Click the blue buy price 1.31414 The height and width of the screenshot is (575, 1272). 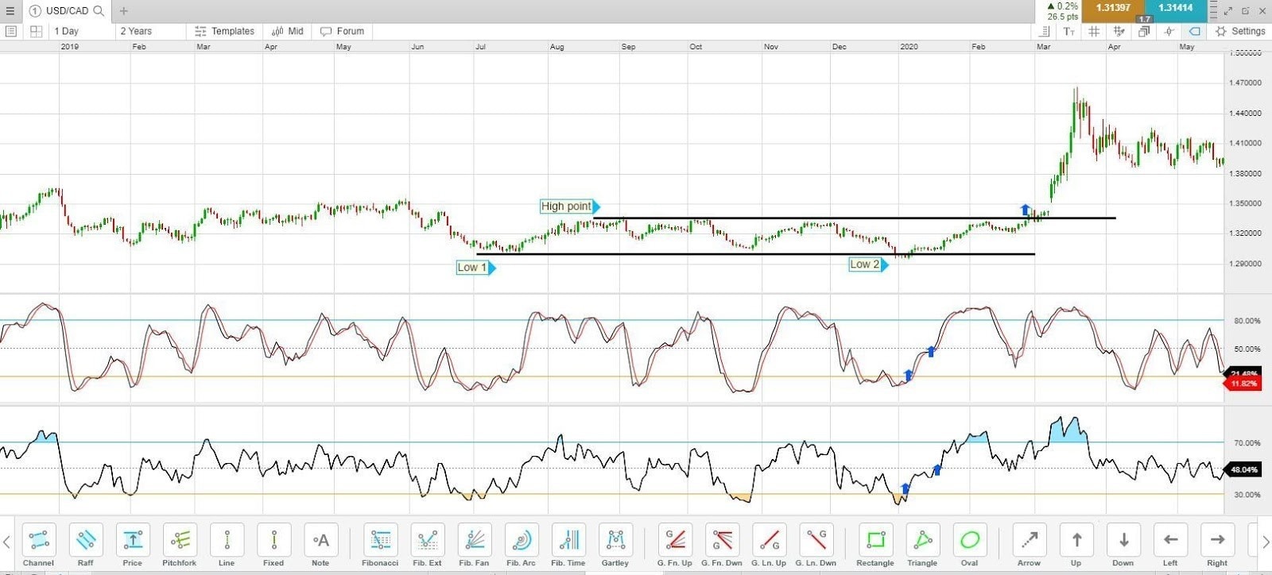[x=1175, y=8]
